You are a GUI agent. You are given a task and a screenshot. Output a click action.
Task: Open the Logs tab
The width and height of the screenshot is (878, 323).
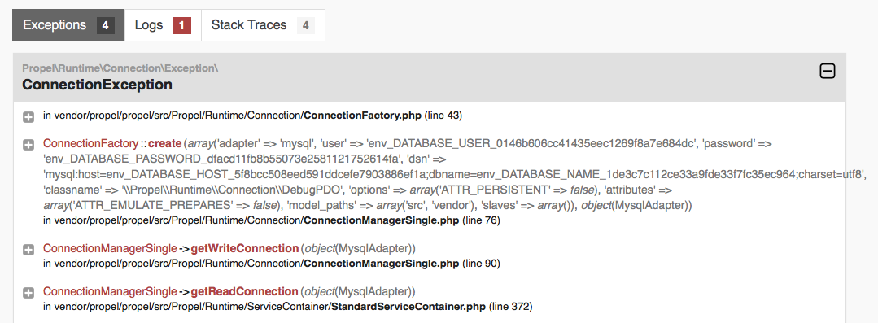(163, 25)
